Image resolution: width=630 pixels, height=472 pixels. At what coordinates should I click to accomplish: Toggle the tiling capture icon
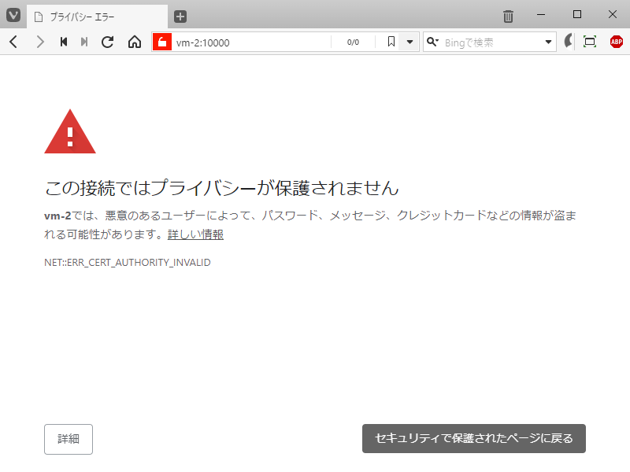pyautogui.click(x=589, y=42)
